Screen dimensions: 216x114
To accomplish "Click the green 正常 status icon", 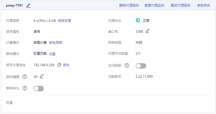I will [138, 20].
